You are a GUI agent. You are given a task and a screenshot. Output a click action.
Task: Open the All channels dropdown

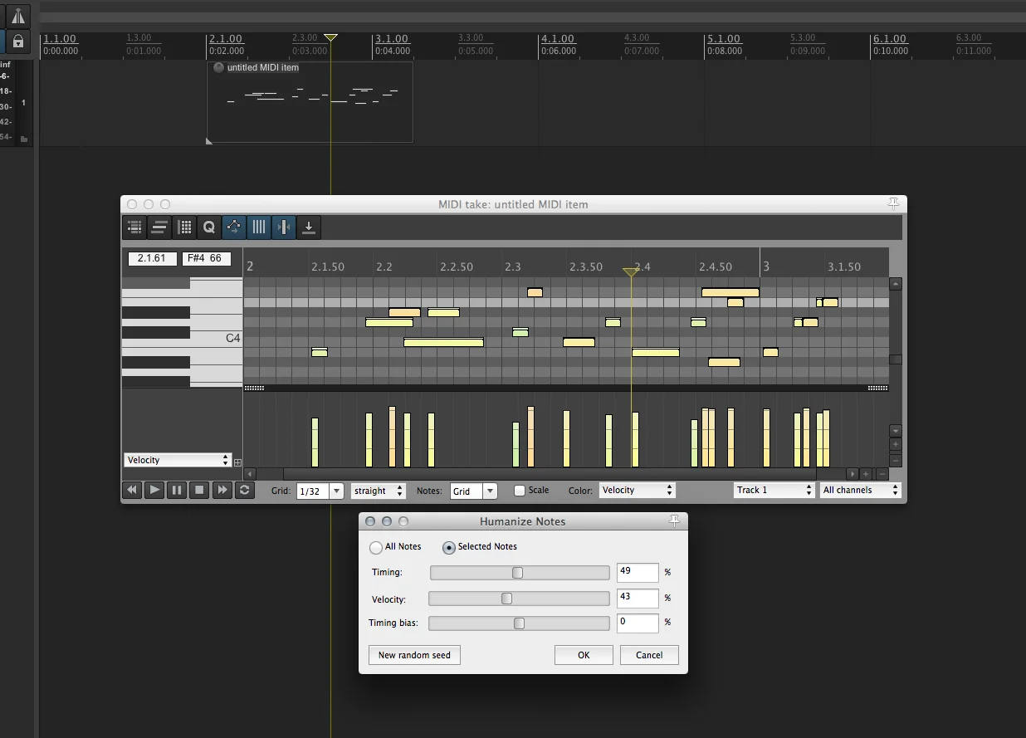[x=859, y=491]
